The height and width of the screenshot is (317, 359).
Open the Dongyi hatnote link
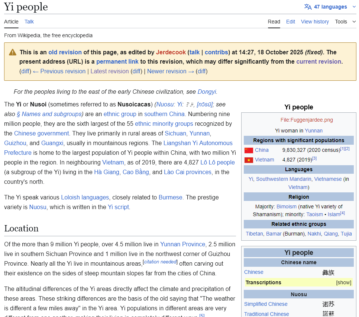[x=207, y=92]
